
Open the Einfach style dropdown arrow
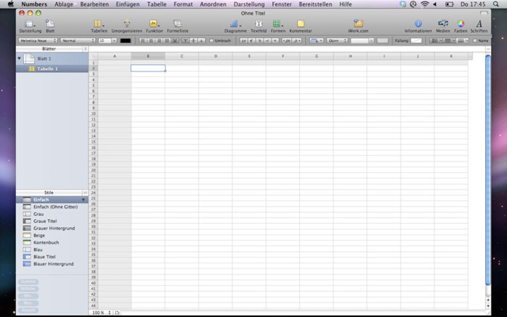[x=83, y=200]
